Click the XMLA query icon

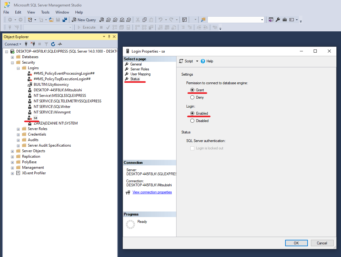pos(122,20)
